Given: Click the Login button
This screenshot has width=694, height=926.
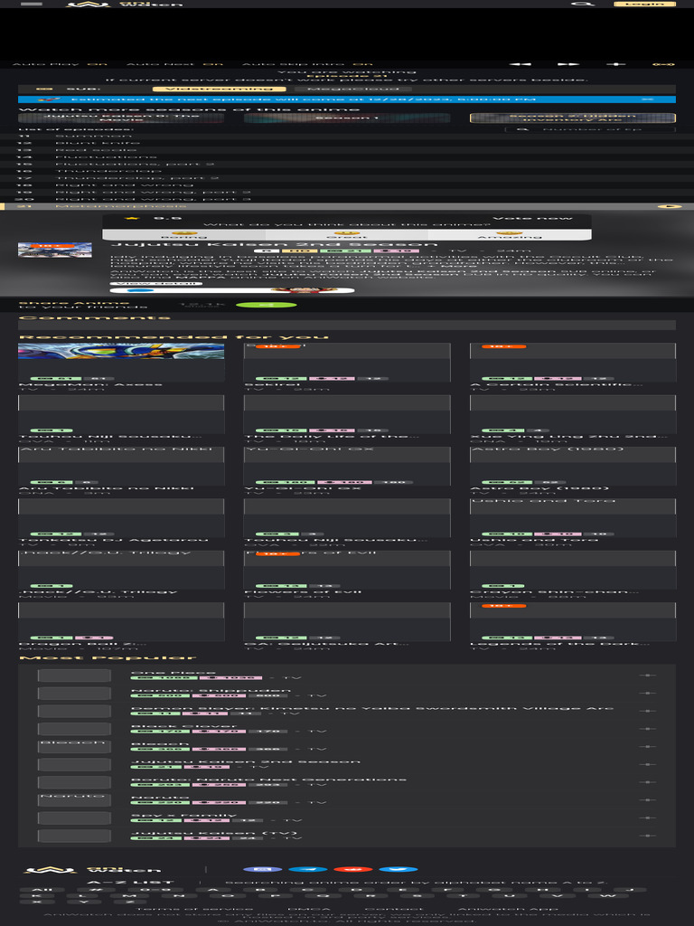Looking at the screenshot, I should pos(643,4).
